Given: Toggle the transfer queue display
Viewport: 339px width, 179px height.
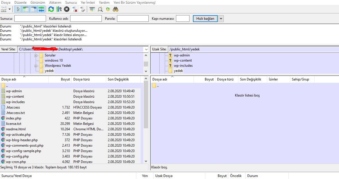Looking at the screenshot, I should (41, 9).
